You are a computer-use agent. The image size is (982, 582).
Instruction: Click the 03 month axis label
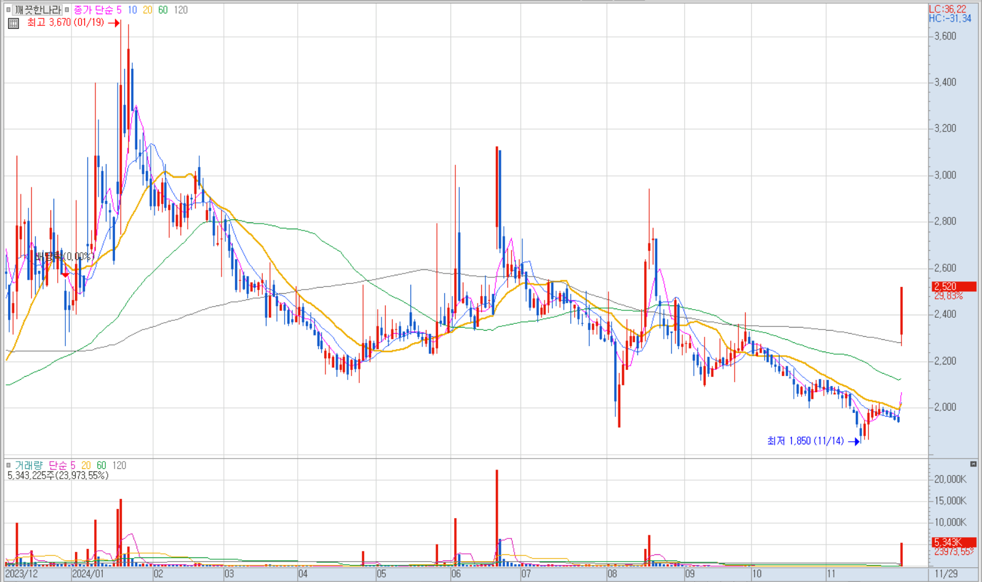(x=230, y=574)
